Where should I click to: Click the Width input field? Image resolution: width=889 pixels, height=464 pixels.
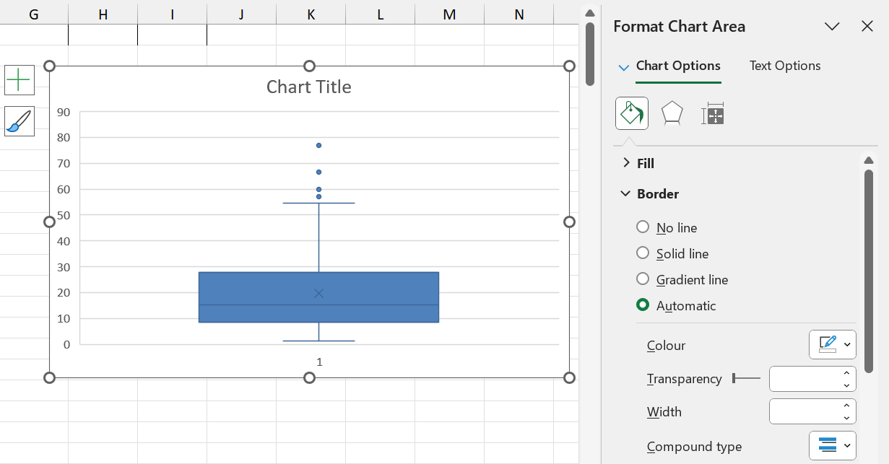[805, 411]
